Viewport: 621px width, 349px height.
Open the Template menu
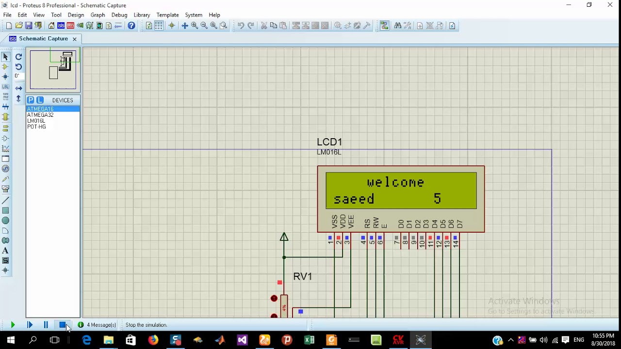pos(167,15)
